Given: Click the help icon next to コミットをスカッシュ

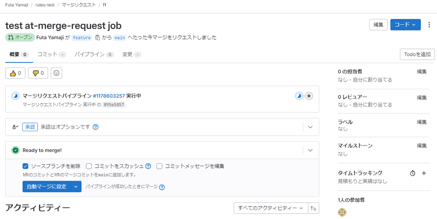Looking at the screenshot, I should point(148,166).
